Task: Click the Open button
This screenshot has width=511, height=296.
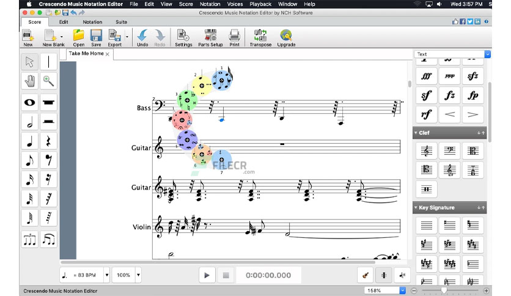Action: [x=78, y=38]
